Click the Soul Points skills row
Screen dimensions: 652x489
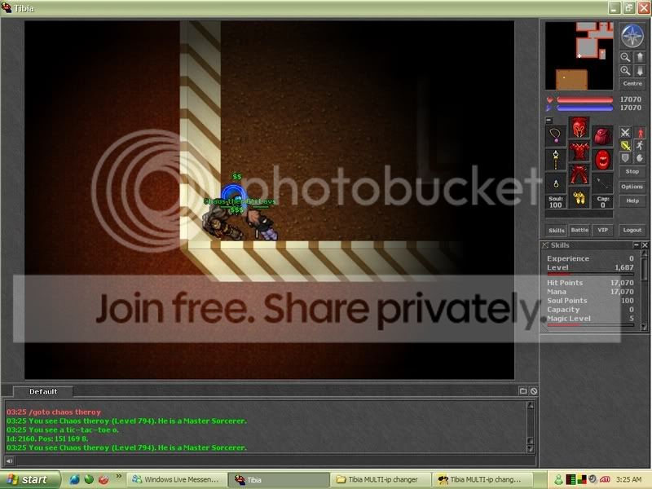pos(590,301)
